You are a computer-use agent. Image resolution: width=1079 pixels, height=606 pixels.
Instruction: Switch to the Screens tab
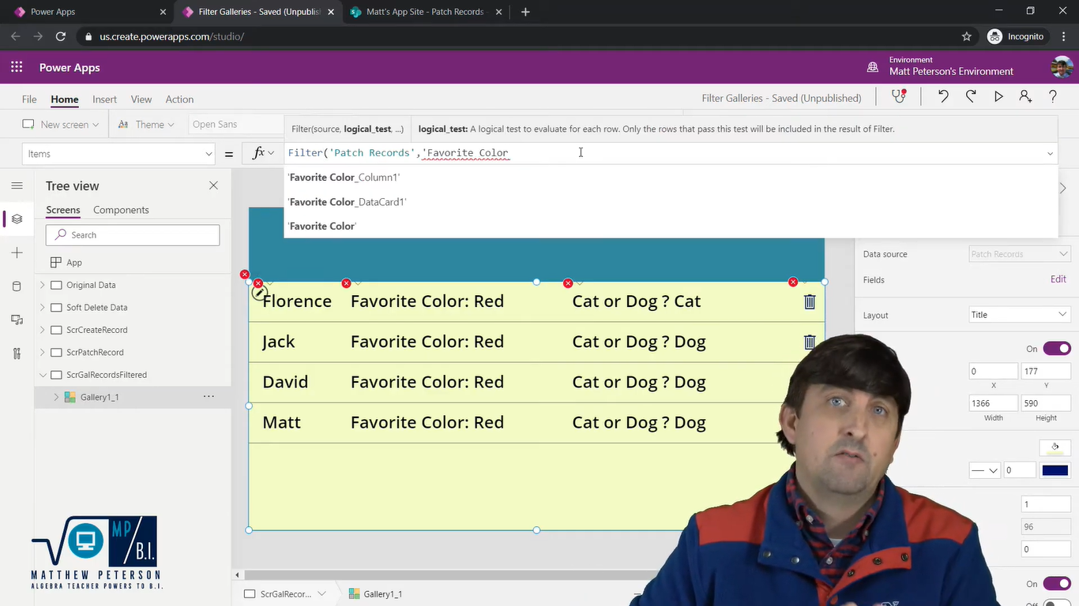[63, 210]
